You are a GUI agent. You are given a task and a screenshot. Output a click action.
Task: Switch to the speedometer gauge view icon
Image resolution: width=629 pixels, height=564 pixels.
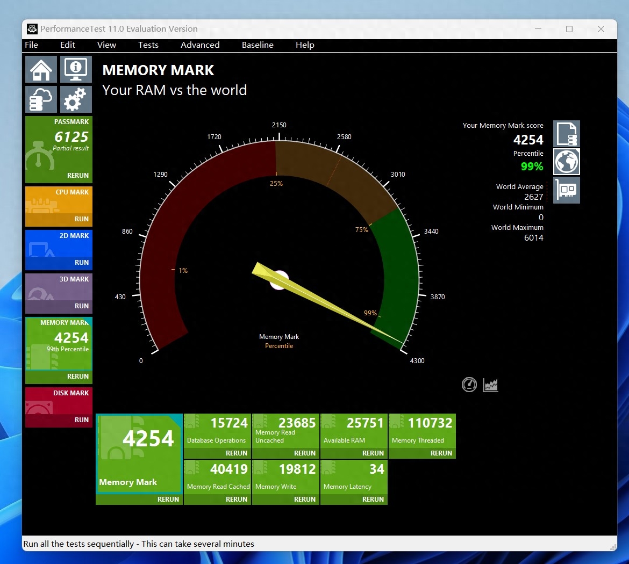pos(469,385)
